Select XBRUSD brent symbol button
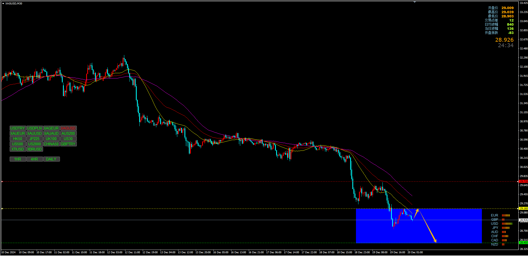Viewport: 528px width, 256px height. [35, 149]
